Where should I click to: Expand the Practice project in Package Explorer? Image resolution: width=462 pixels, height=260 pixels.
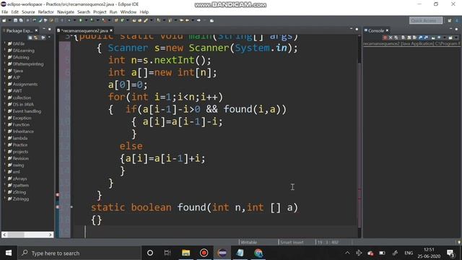pos(5,144)
